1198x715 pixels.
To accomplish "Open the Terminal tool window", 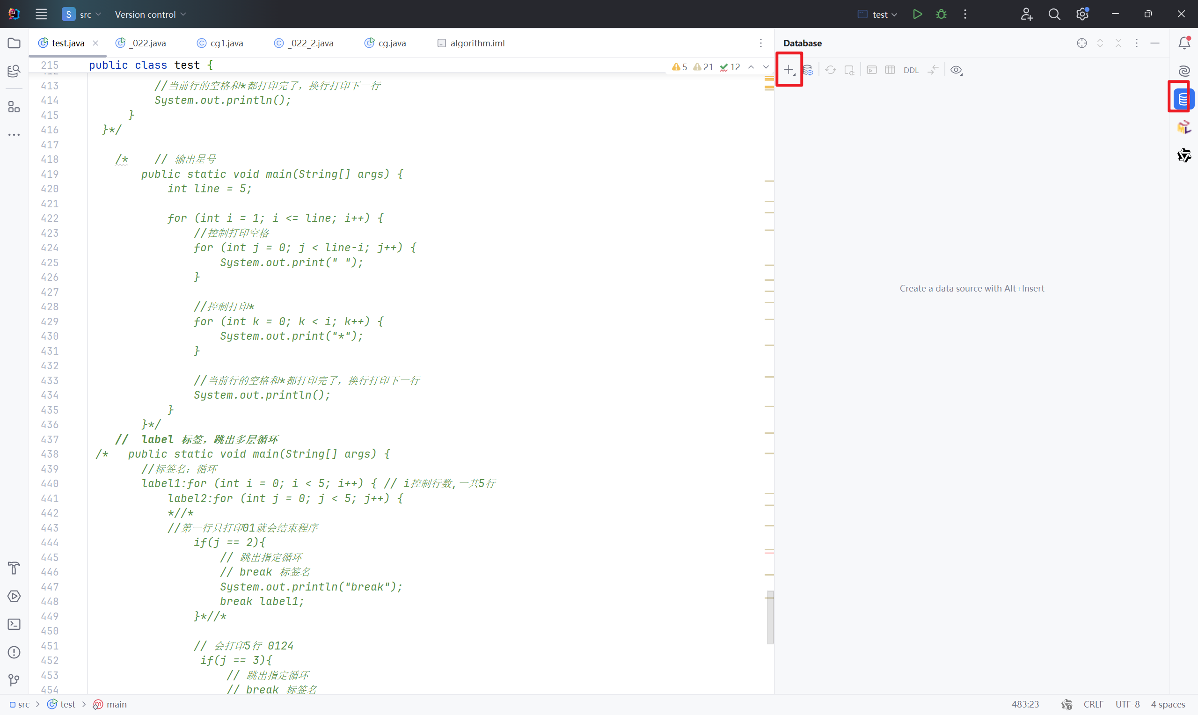I will [x=14, y=624].
